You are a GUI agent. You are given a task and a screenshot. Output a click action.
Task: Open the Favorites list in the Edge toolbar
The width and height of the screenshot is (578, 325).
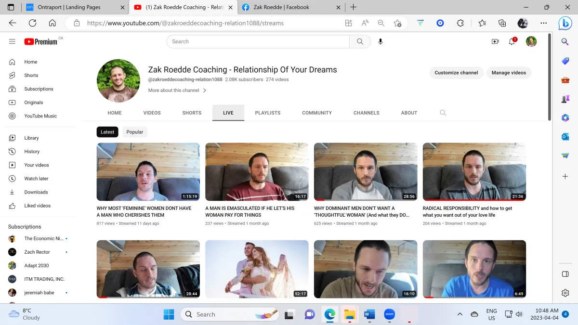(x=482, y=23)
